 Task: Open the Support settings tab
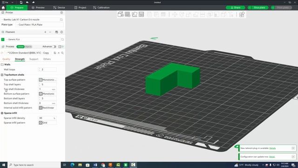point(34,59)
